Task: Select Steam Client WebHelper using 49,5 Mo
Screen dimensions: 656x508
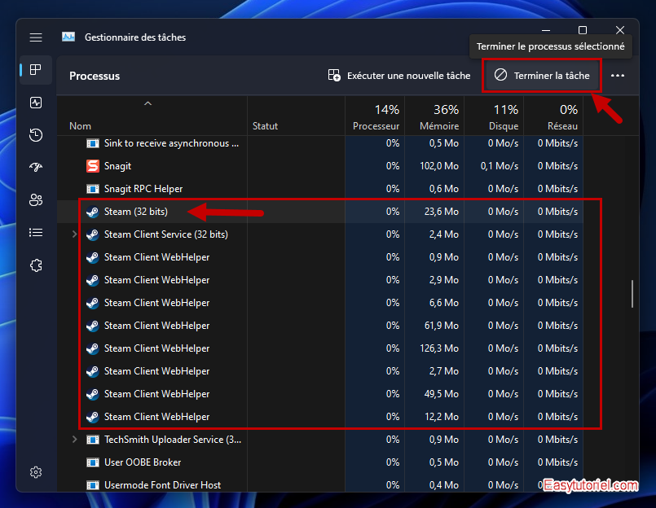Action: pyautogui.click(x=320, y=394)
